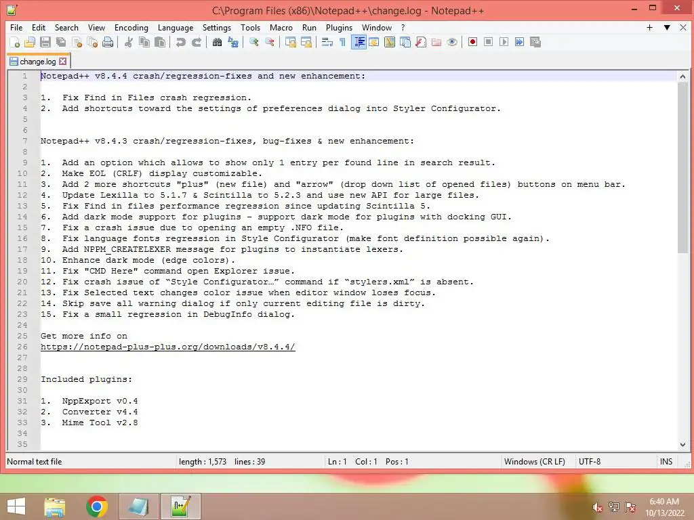Click the plus new-file button on menu bar
694x520 pixels.
coord(649,27)
